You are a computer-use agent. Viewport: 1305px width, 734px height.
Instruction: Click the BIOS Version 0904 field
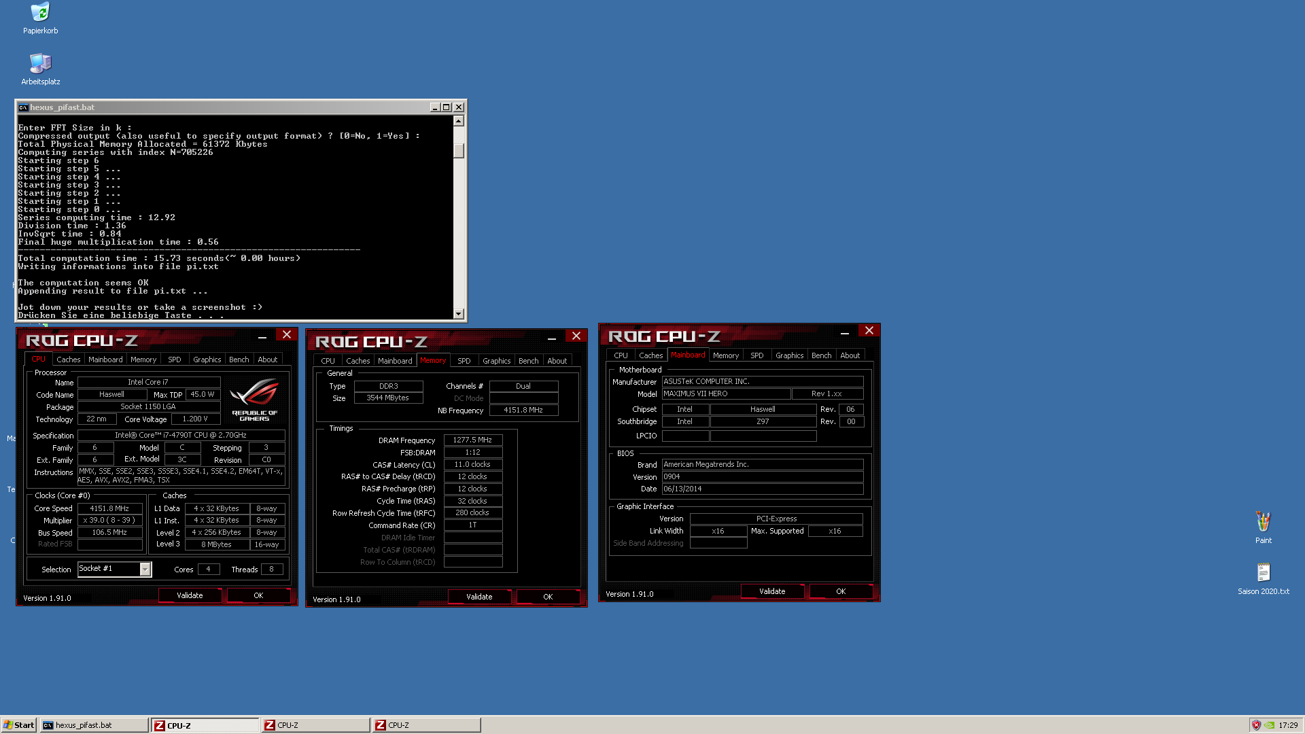[763, 476]
